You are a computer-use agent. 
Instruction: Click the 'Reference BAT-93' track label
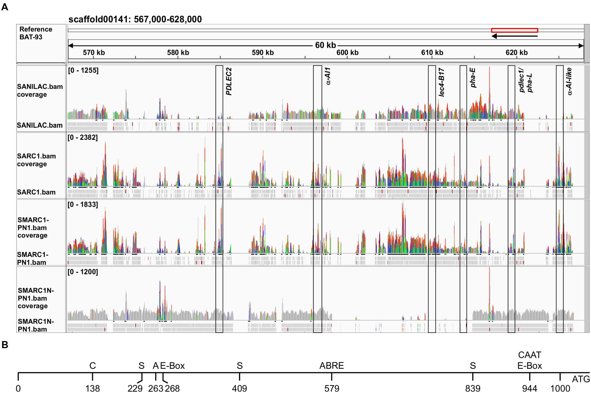(x=36, y=33)
